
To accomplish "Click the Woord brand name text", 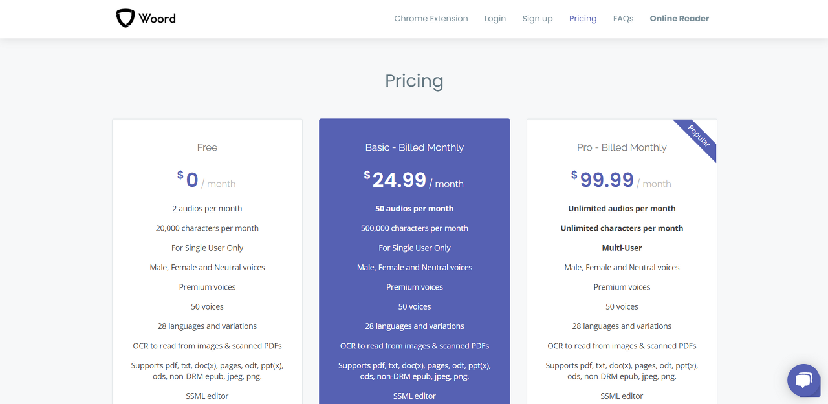I will click(157, 18).
